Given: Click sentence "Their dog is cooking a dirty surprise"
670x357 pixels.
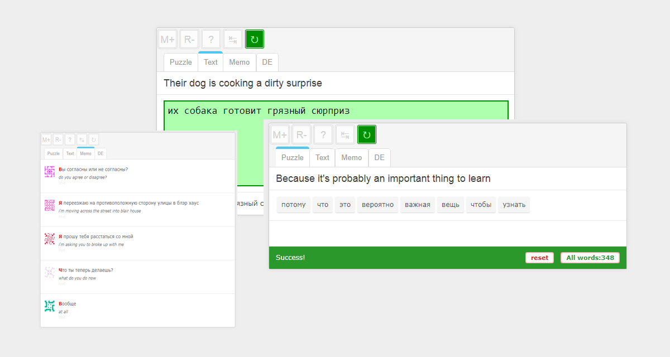Looking at the screenshot, I should click(x=243, y=83).
